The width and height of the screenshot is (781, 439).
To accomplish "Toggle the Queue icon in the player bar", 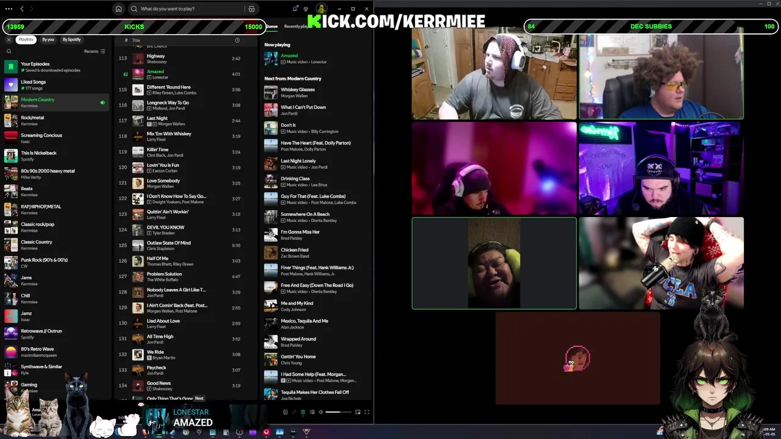I will 303,412.
